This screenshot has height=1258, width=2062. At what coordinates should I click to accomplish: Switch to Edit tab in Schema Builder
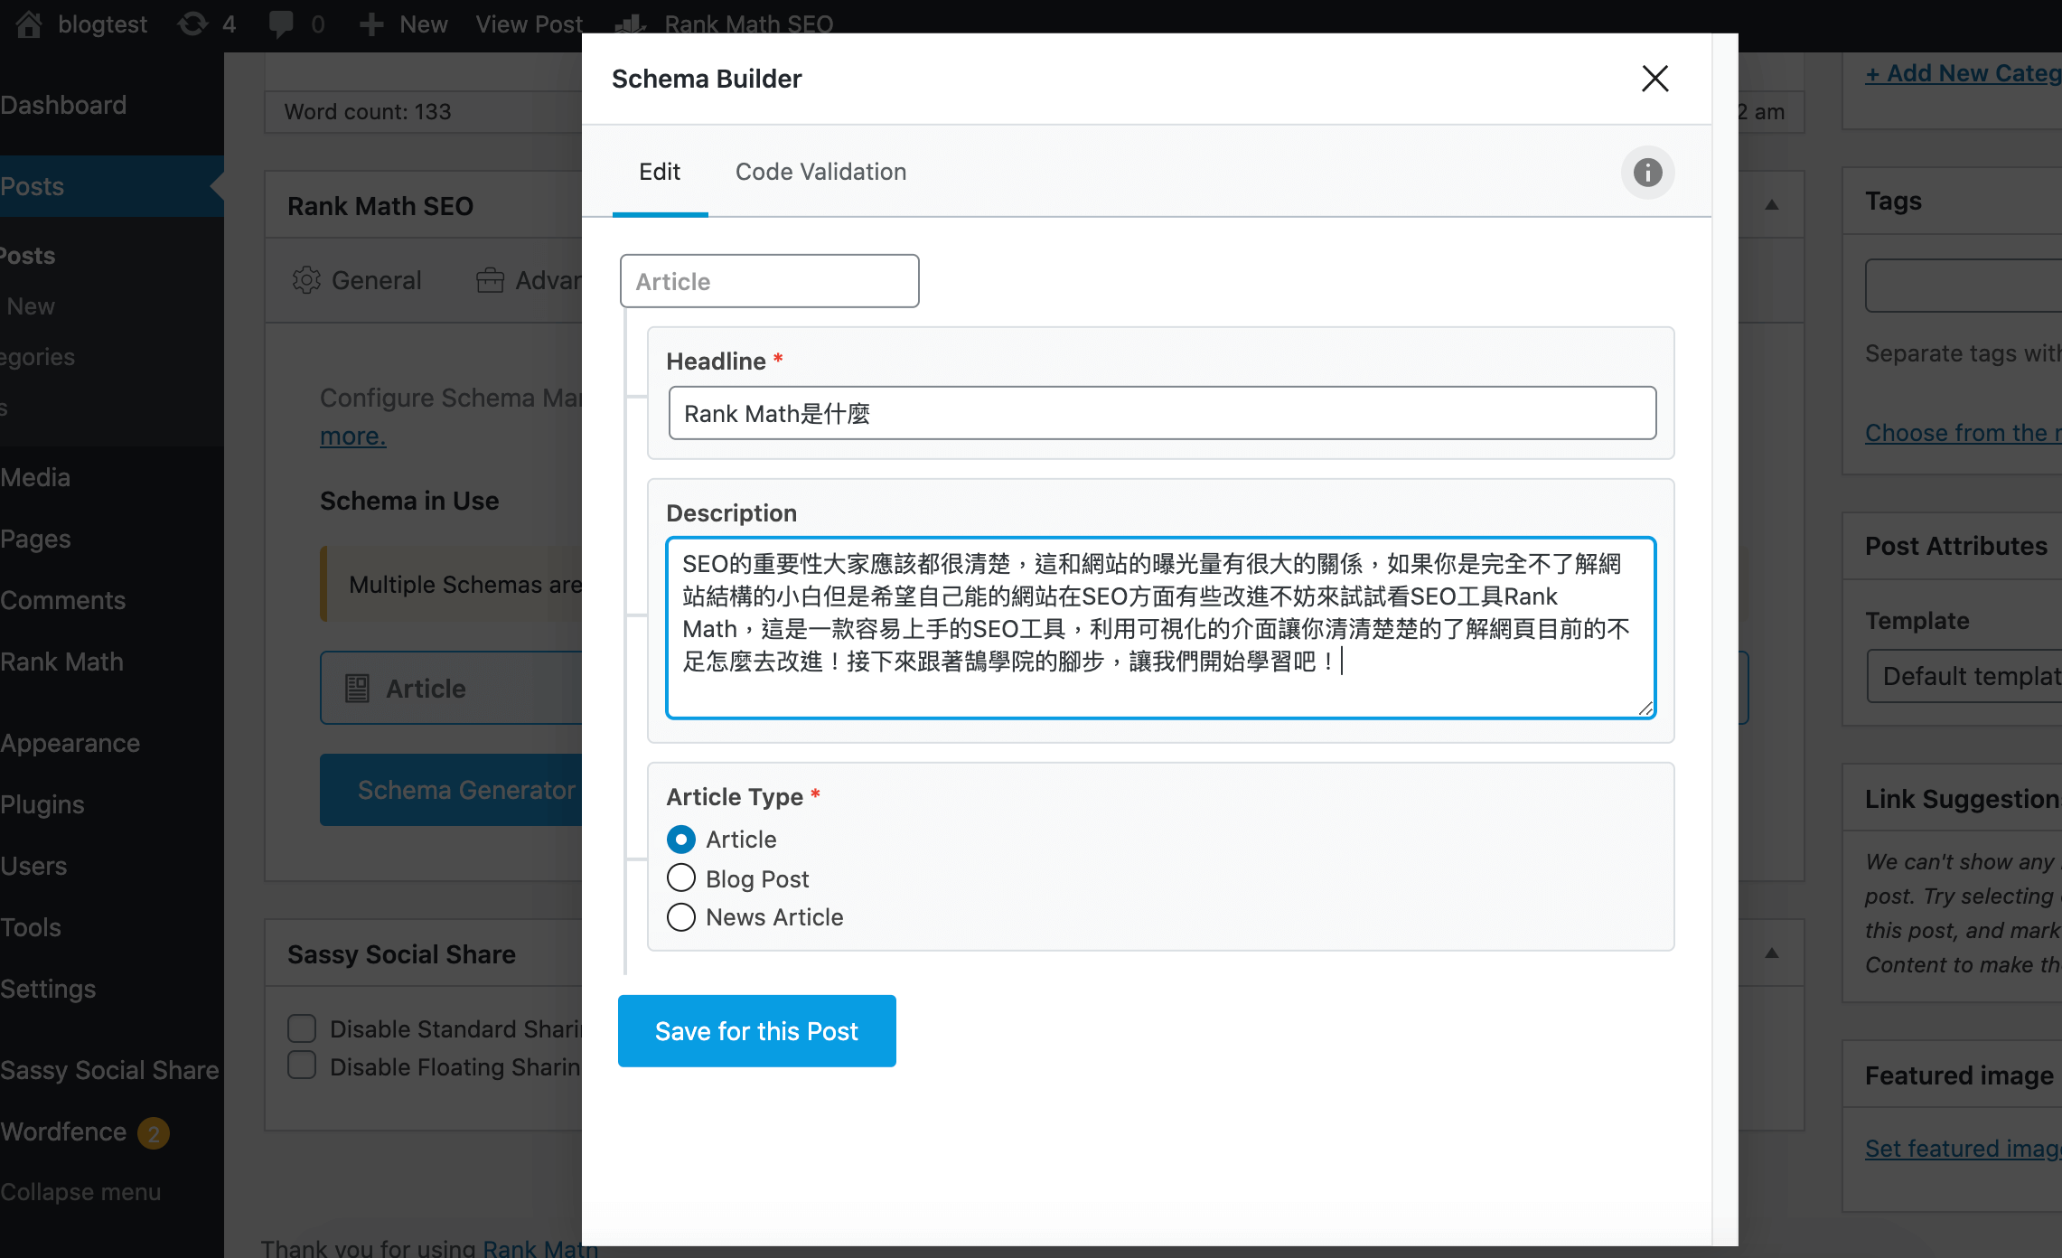click(x=660, y=171)
